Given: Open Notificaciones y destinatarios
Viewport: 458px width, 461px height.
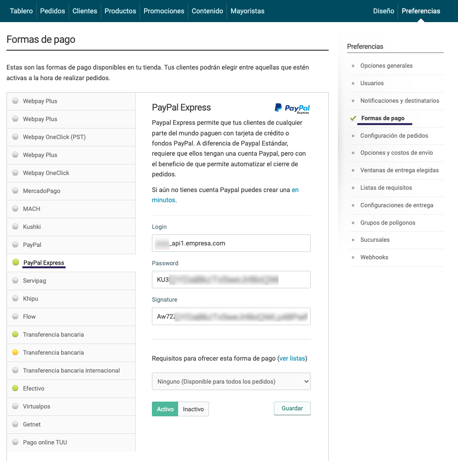Looking at the screenshot, I should 400,100.
